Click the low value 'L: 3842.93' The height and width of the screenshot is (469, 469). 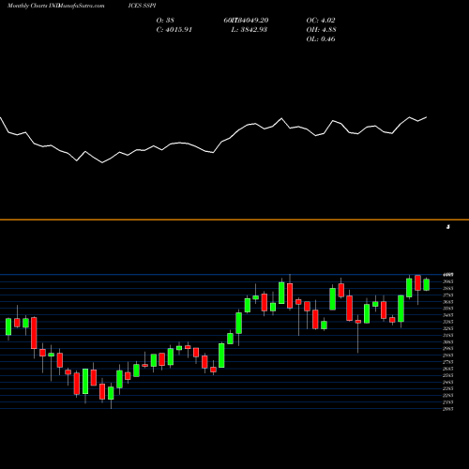(250, 30)
